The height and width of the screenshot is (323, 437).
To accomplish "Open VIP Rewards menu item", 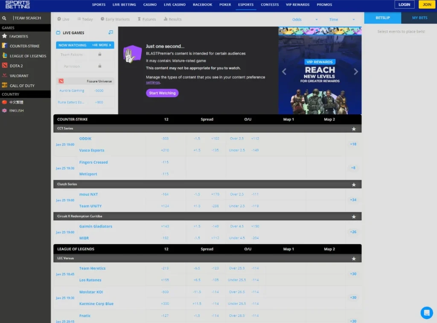I will 297,5.
